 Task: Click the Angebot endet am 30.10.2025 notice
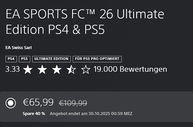coord(91,114)
